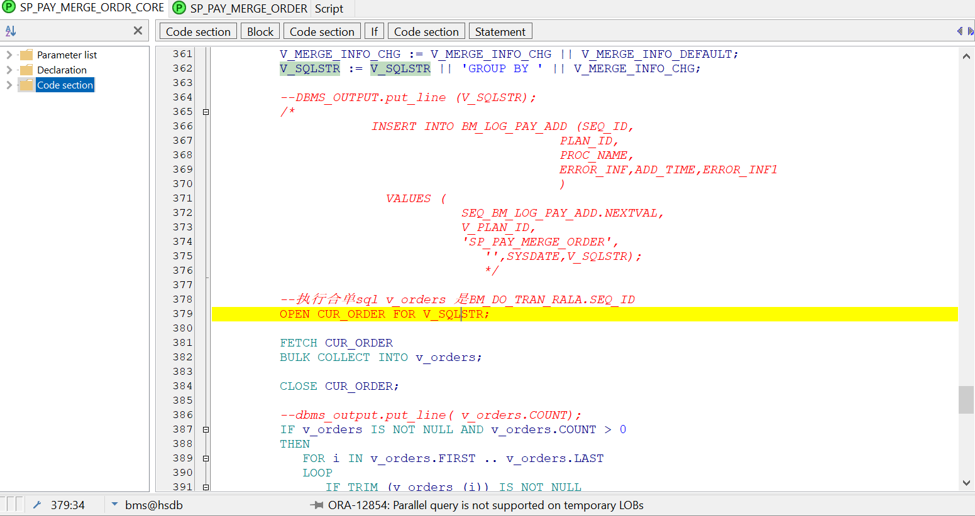The image size is (975, 516).
Task: Click the ORA-12854 error message
Action: (486, 505)
